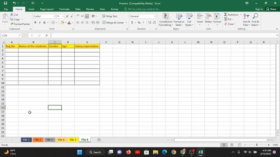
Task: Cut the selected cell contents
Action: click(x=14, y=14)
